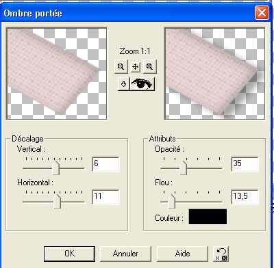Click the Flou blur slider handle
The width and height of the screenshot is (274, 268).
tap(171, 201)
